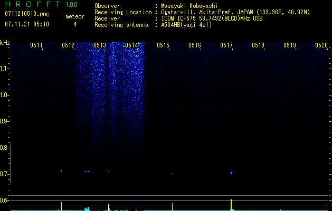Viewport: 332px width, 211px height.
Task: Click the date stamp 07.11.21 05:10
Action: (27, 24)
